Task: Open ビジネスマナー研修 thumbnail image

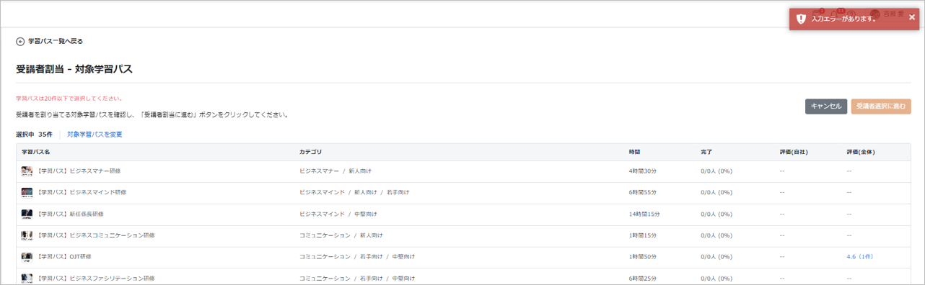Action: click(x=27, y=171)
